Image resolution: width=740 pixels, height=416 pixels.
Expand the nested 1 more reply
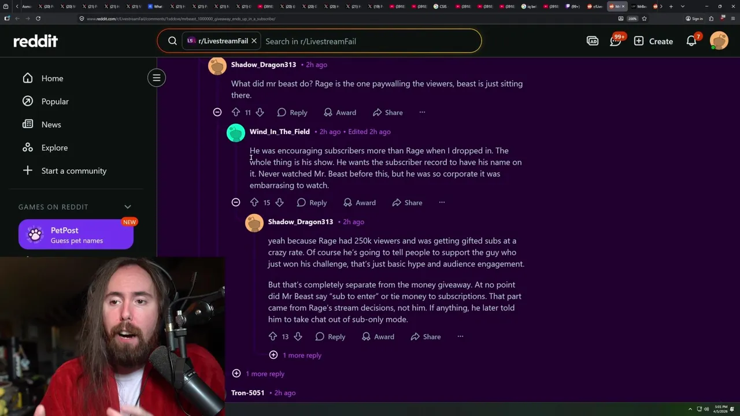[295, 355]
